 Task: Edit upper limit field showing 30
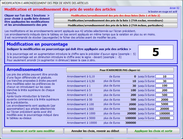(165, 81)
